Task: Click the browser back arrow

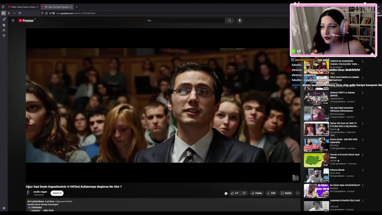Action: 9,13
